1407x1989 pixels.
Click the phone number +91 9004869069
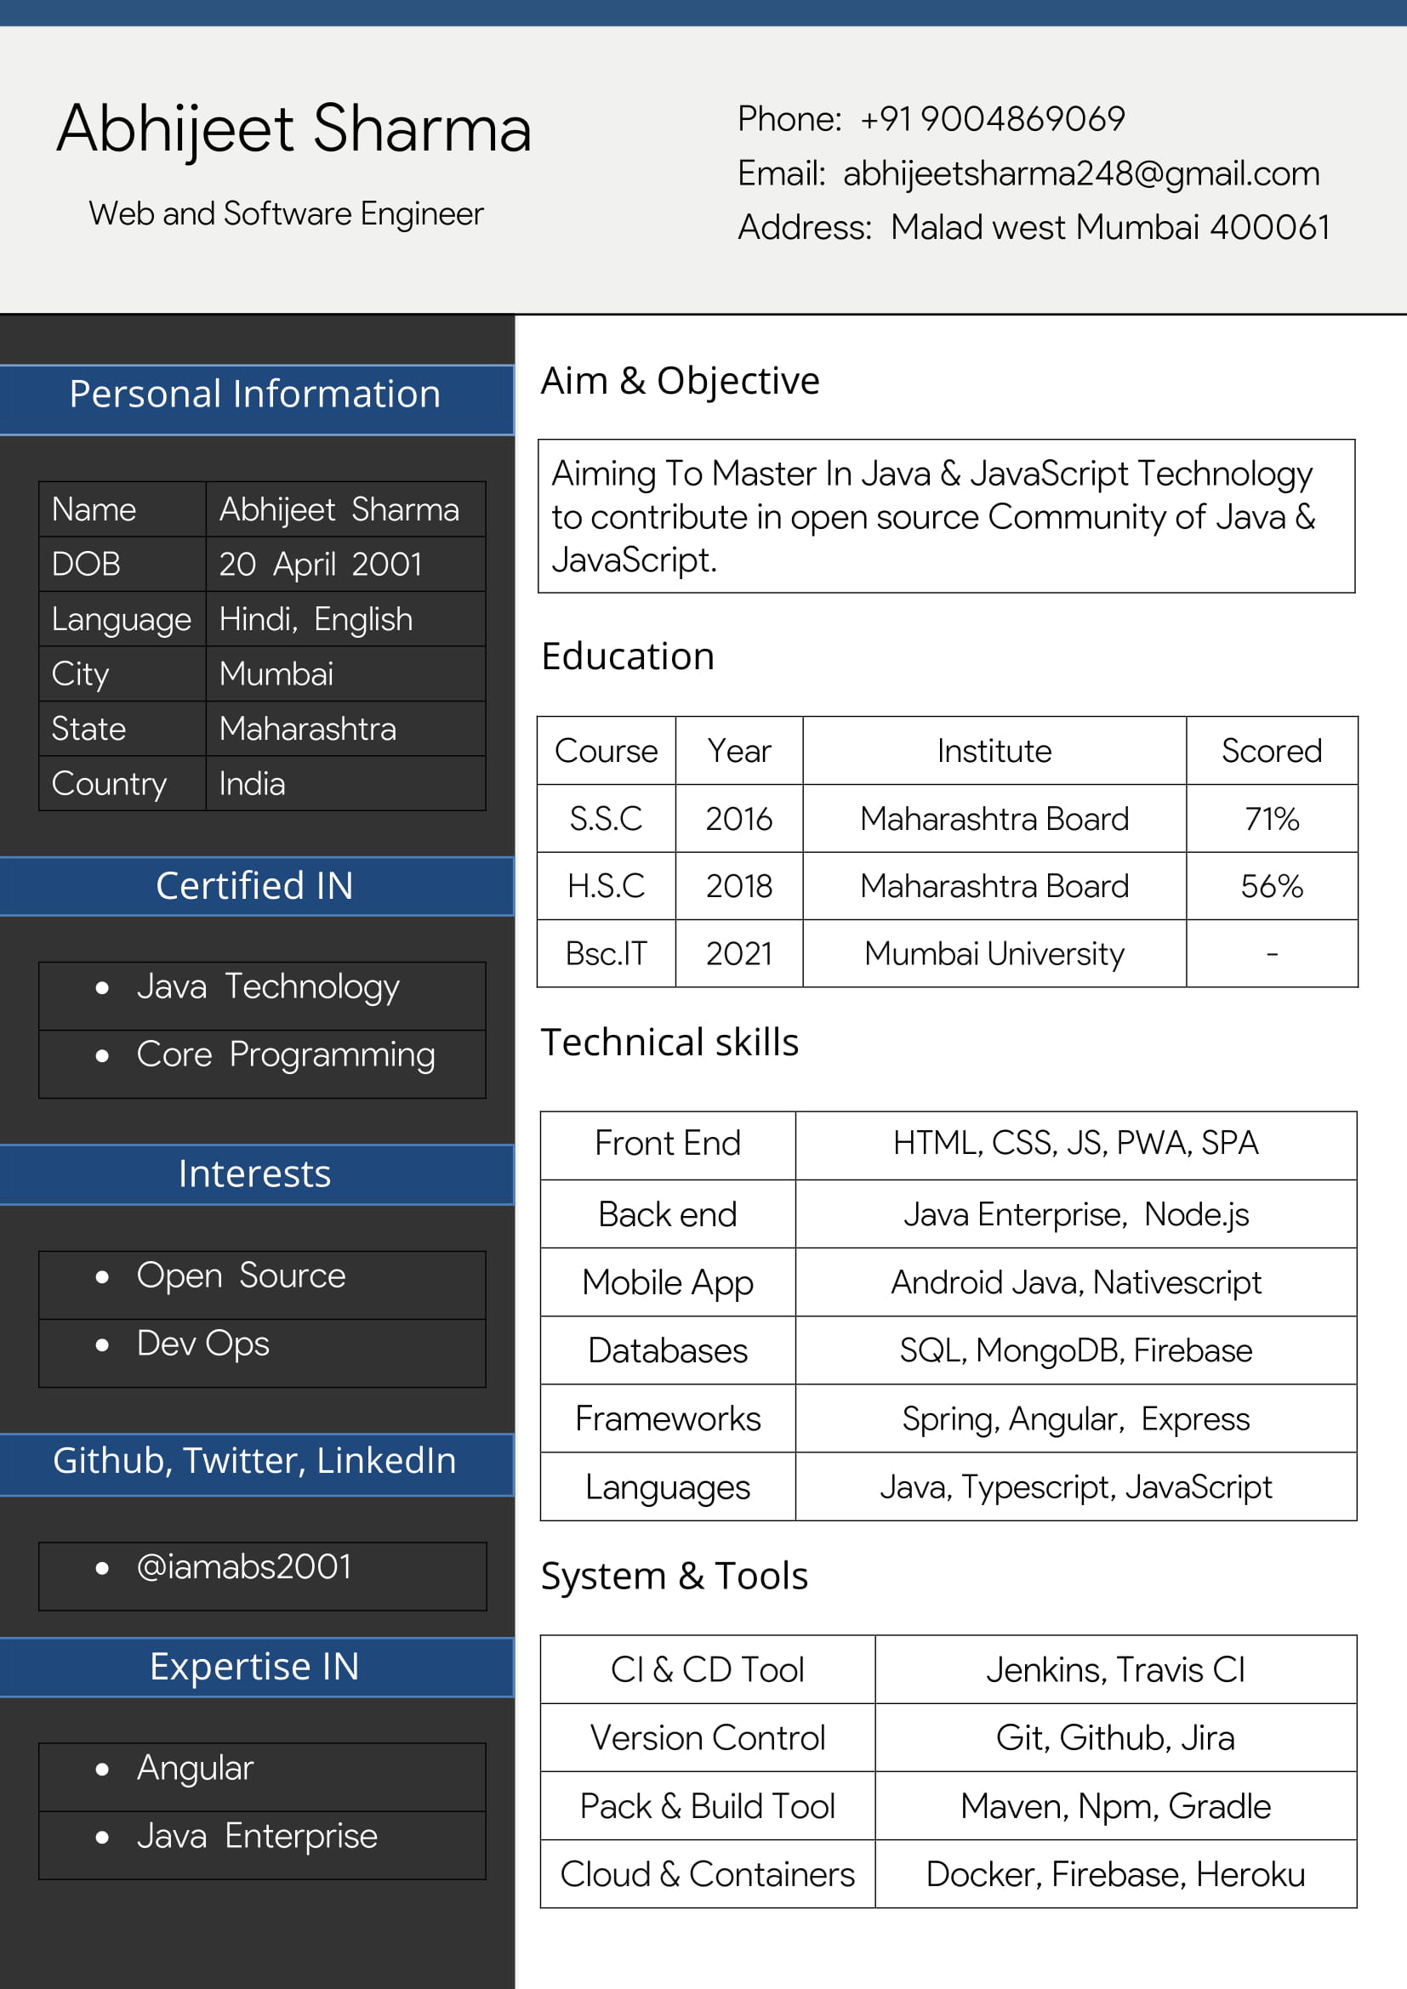click(x=992, y=119)
